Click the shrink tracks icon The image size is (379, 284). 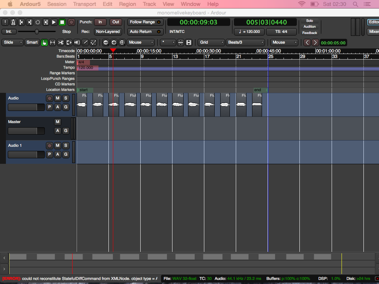[x=181, y=43]
